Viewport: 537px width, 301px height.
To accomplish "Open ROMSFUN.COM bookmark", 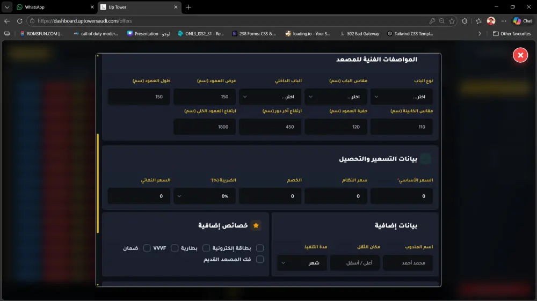I will coord(41,33).
